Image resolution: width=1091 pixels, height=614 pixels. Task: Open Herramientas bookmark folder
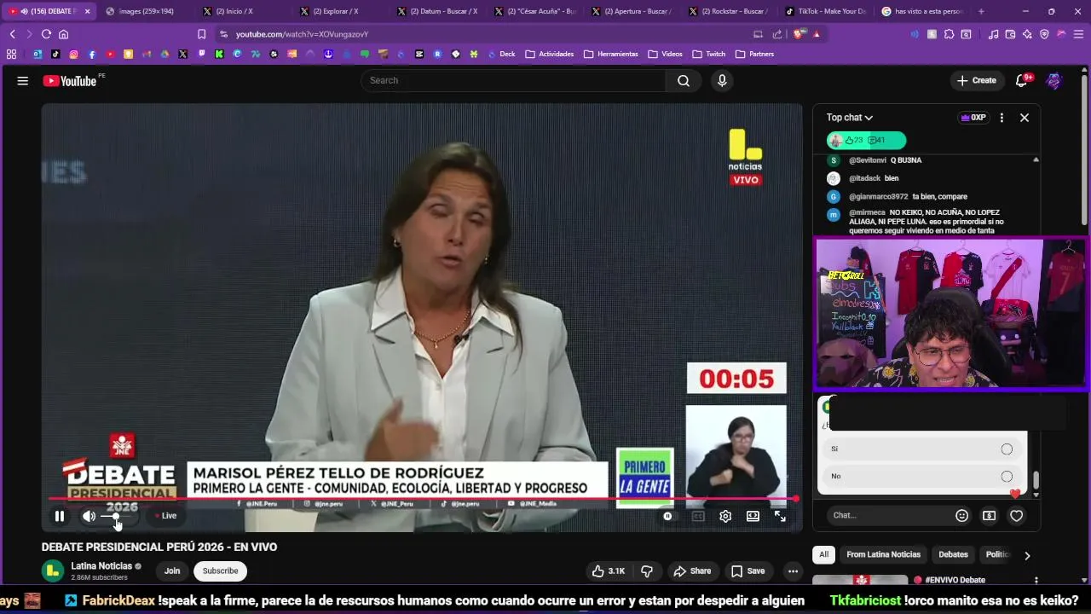611,54
